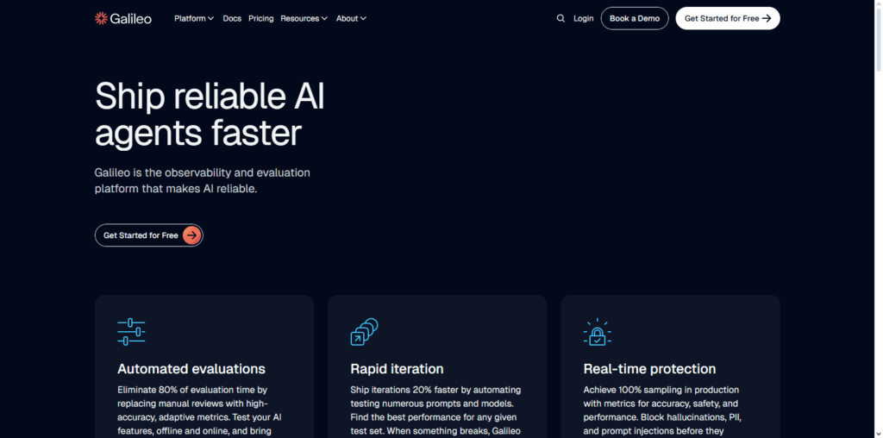Click hero Get Started for Free button

(148, 235)
